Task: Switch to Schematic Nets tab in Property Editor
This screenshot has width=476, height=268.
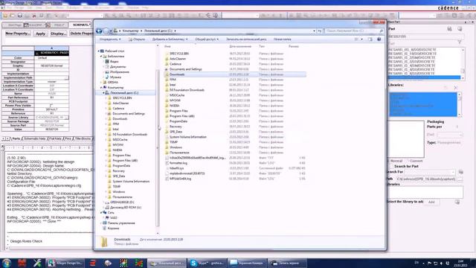Action: [35, 138]
